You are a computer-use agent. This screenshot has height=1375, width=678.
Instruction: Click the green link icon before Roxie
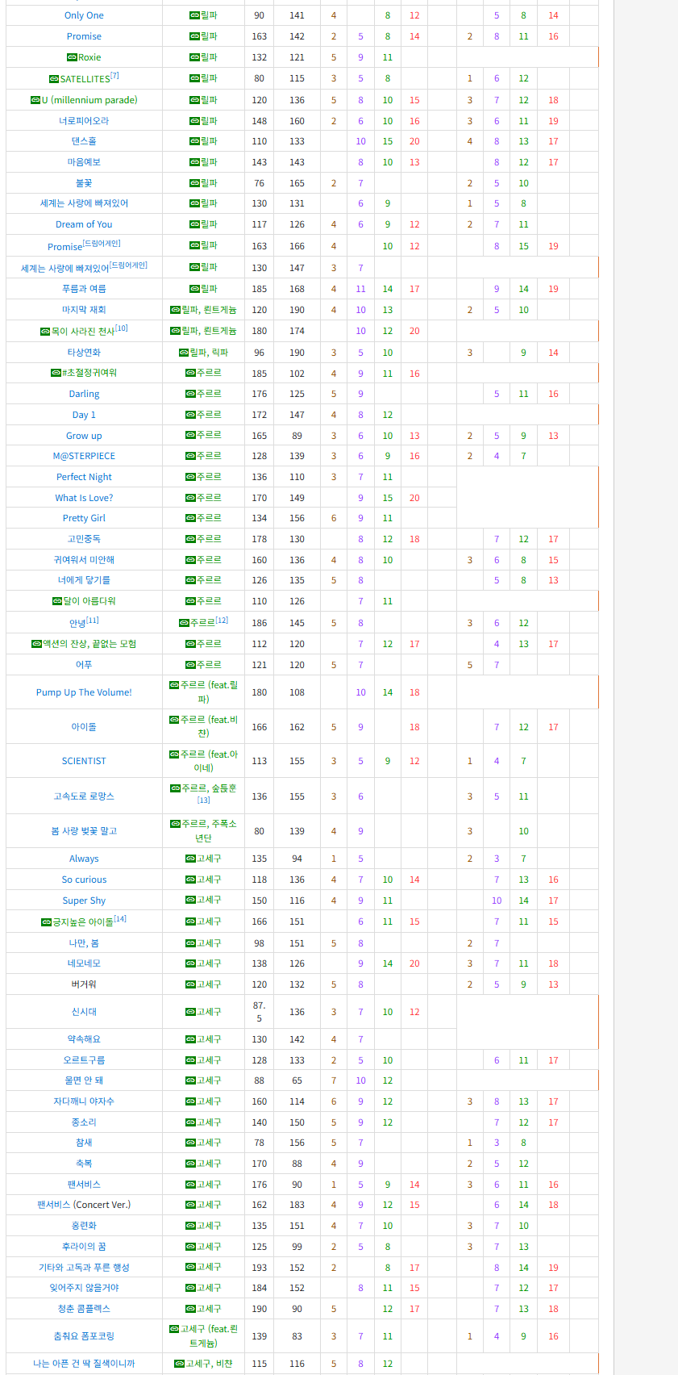pyautogui.click(x=72, y=57)
